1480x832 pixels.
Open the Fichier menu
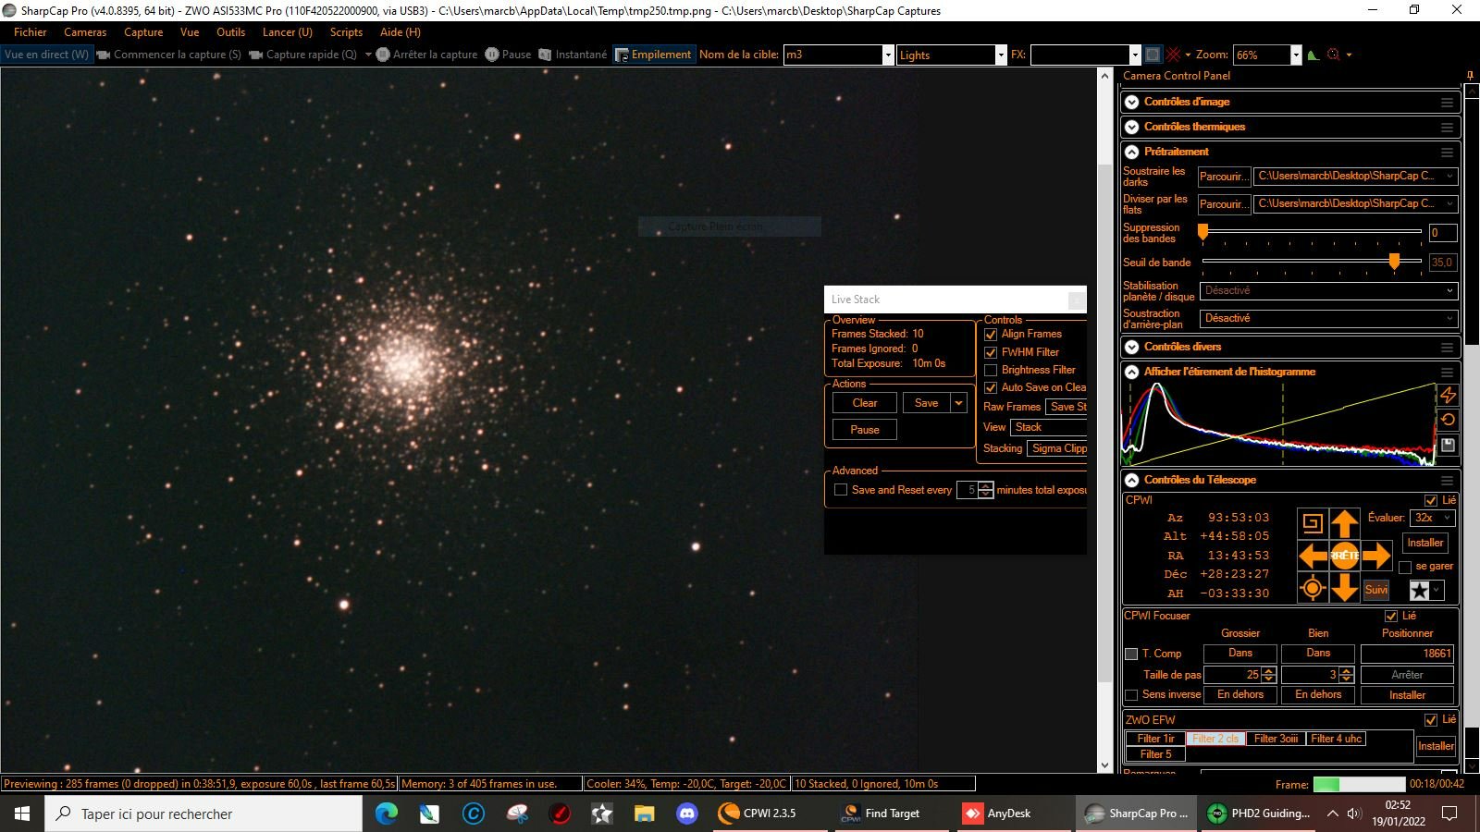click(30, 32)
